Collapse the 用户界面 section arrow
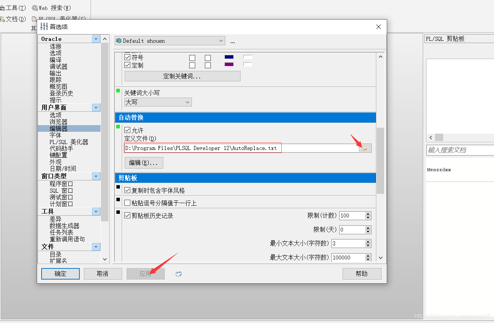The width and height of the screenshot is (494, 323). pos(96,108)
